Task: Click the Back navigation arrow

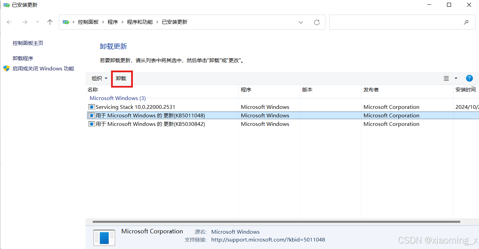Action: point(9,22)
